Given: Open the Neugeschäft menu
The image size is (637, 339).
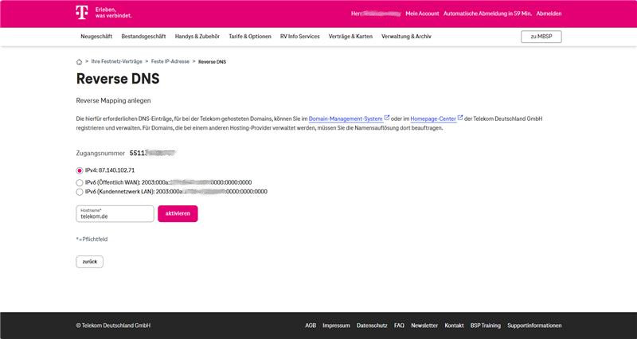Looking at the screenshot, I should click(96, 37).
